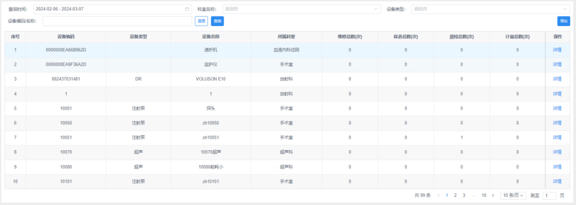
Task: Click the 监护仪 device name cell
Action: pos(211,64)
